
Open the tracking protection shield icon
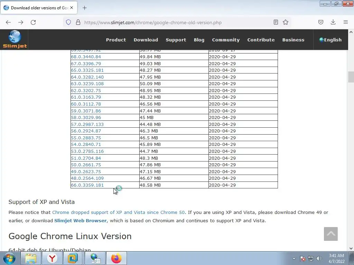click(x=68, y=22)
